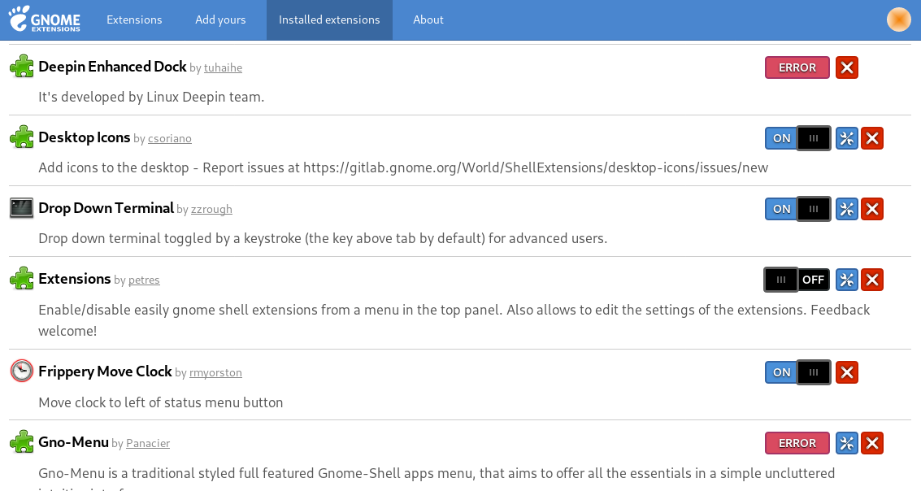Screen dimensions: 921x491
Task: Click the GNOME Extensions logo
Action: pyautogui.click(x=45, y=20)
